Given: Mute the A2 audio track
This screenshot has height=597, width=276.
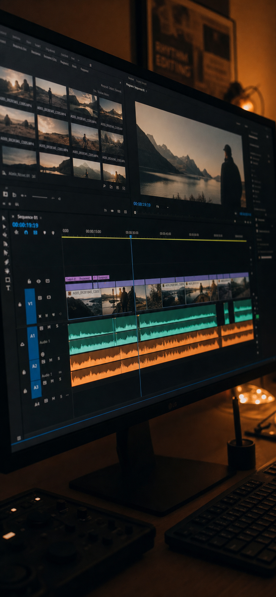Looking at the screenshot, I should coord(51,360).
